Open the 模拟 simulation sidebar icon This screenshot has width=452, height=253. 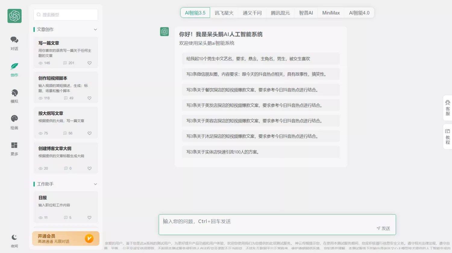(14, 93)
